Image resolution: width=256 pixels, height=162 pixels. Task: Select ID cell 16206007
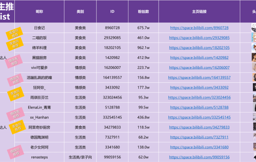[112, 67]
